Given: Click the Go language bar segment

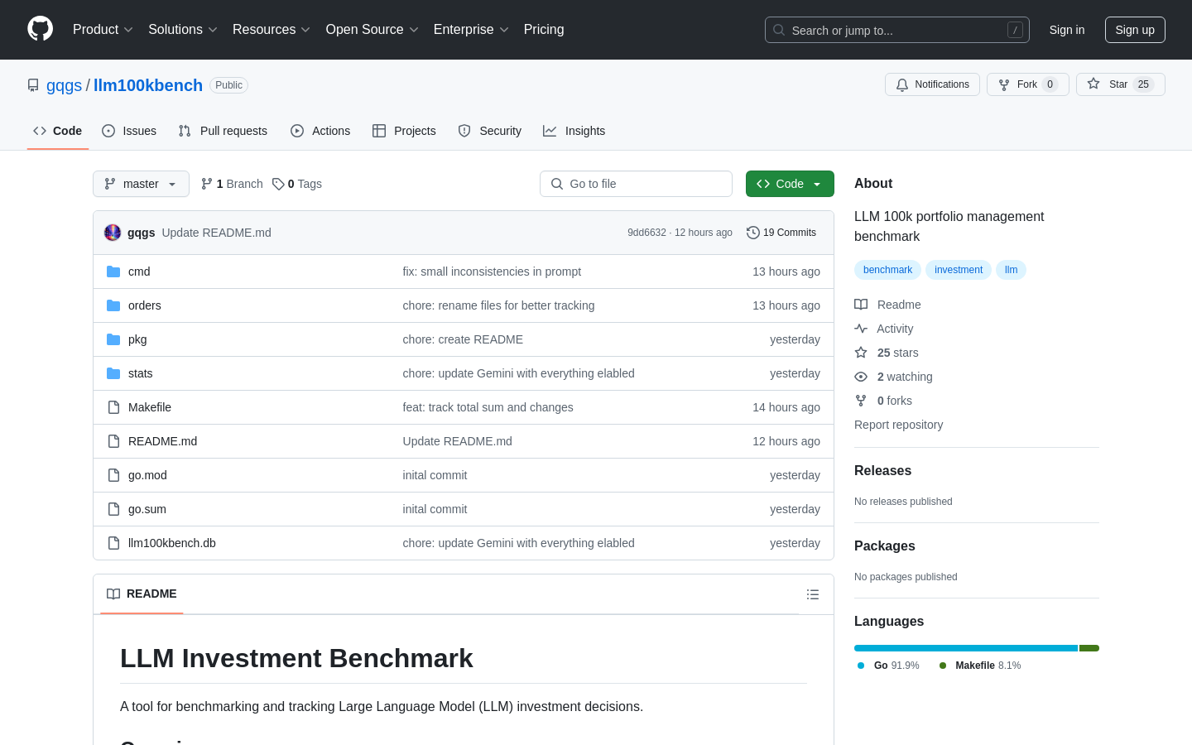Looking at the screenshot, I should (x=966, y=648).
